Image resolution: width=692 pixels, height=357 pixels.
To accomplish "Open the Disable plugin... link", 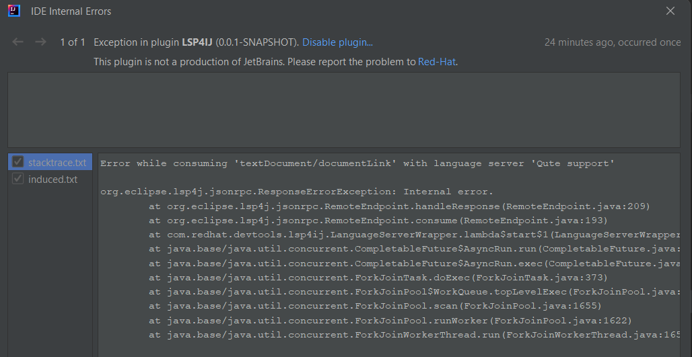I will pyautogui.click(x=338, y=42).
